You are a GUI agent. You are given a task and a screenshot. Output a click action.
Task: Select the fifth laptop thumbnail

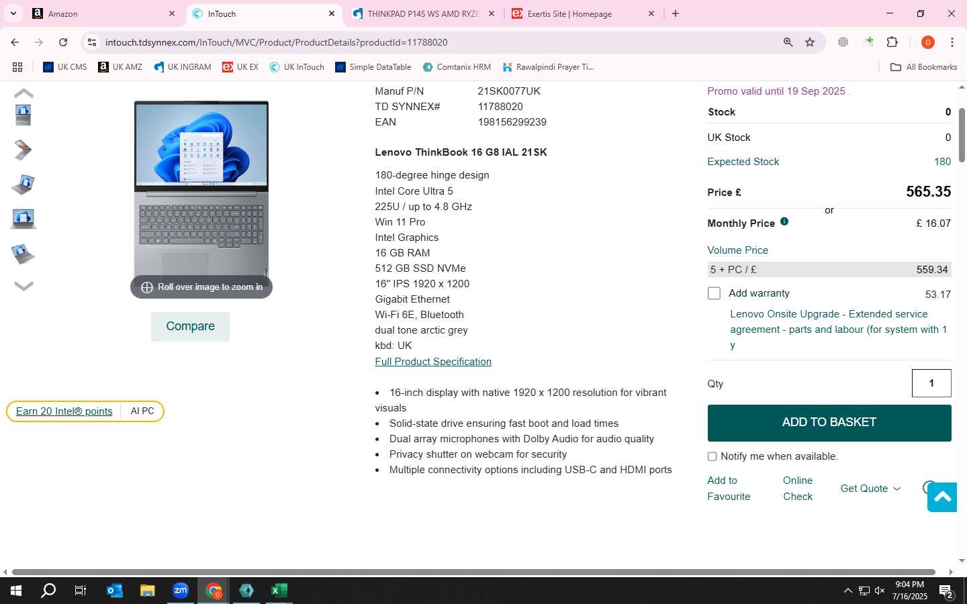coord(24,254)
